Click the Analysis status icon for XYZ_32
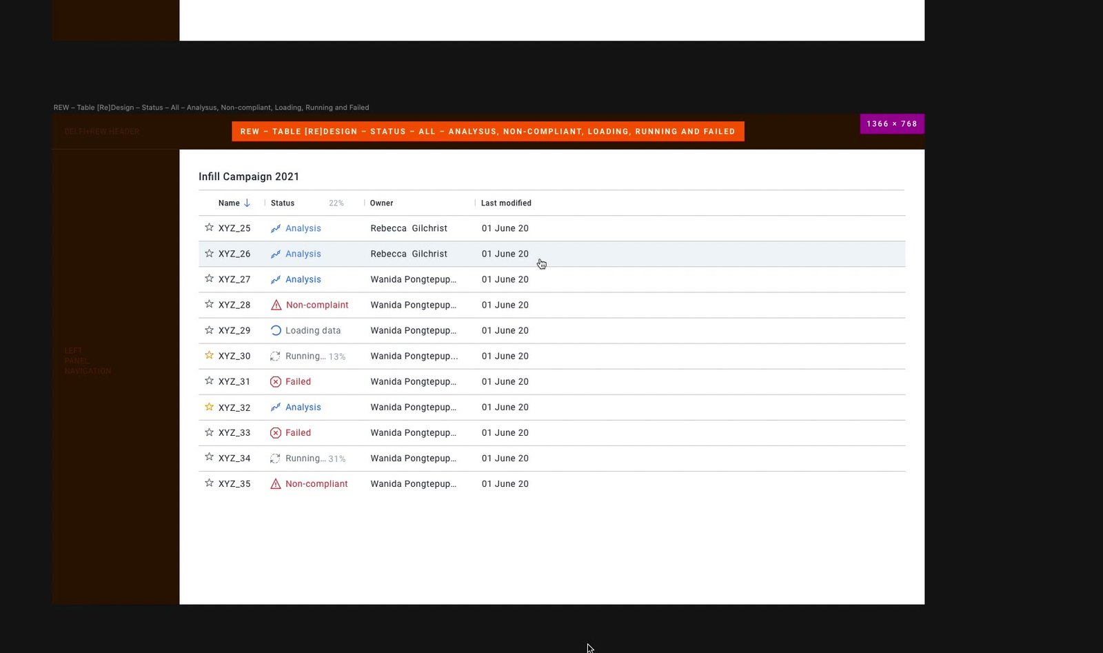 click(x=276, y=407)
